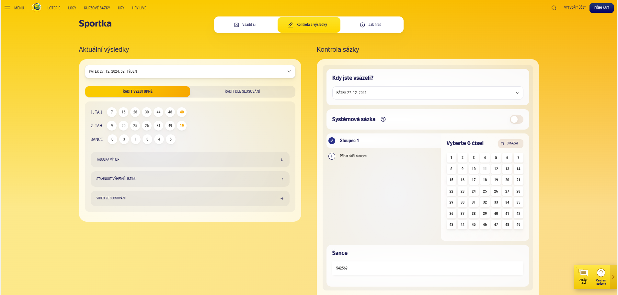The image size is (618, 295).
Task: Open STÁHNOUT VÝHERNÍ LISTINU row
Action: (190, 179)
